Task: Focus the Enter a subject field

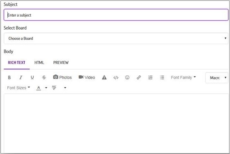Action: 116,15
